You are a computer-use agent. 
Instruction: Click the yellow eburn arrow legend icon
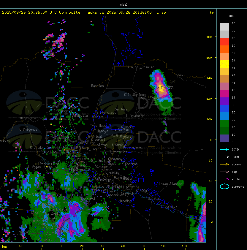coord(224,164)
